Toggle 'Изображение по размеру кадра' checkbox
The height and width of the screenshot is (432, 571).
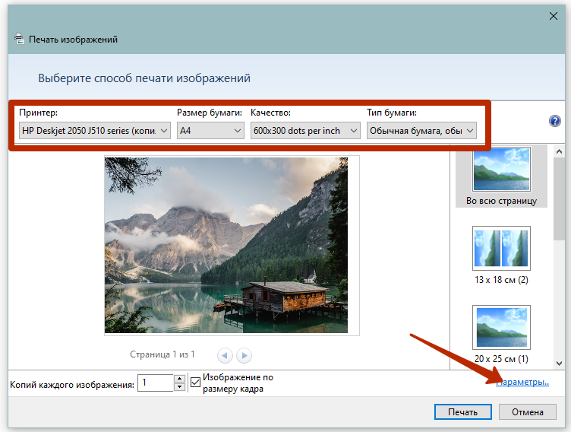point(196,383)
